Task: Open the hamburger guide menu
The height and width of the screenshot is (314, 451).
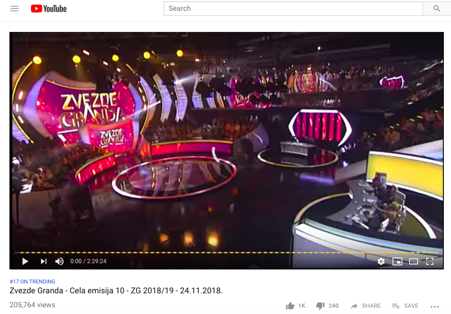Action: click(x=14, y=9)
